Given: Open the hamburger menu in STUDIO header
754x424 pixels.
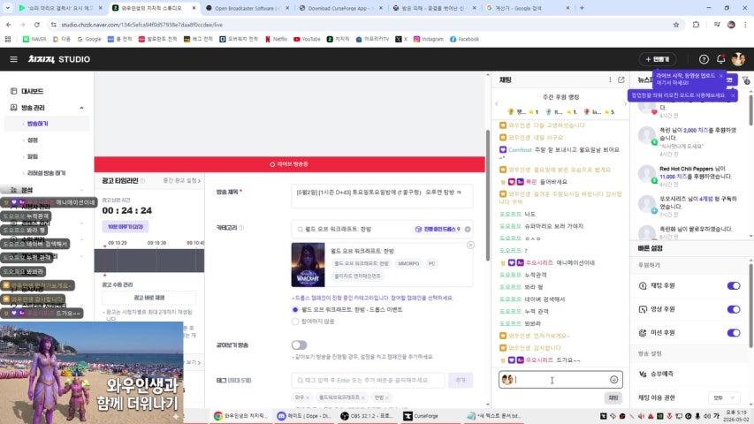Looking at the screenshot, I should pyautogui.click(x=13, y=59).
